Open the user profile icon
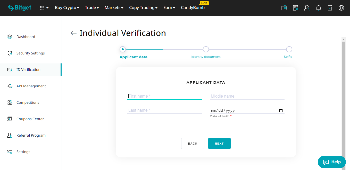This screenshot has width=350, height=170. (x=307, y=8)
